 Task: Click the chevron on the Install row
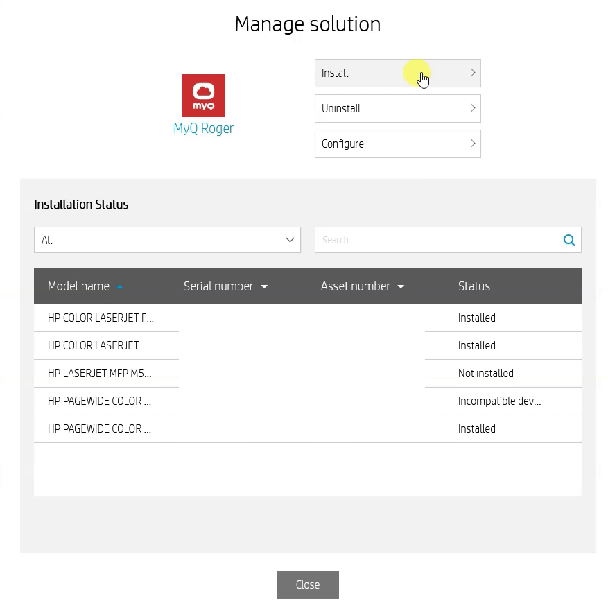472,73
